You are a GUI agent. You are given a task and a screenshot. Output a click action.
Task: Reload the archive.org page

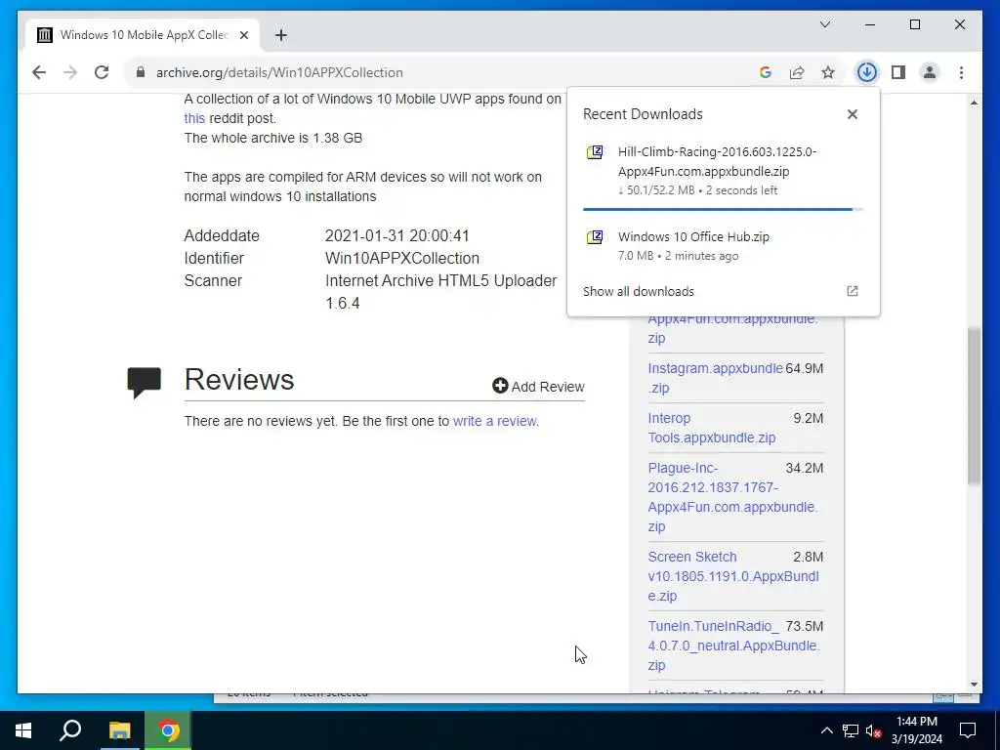coord(102,72)
